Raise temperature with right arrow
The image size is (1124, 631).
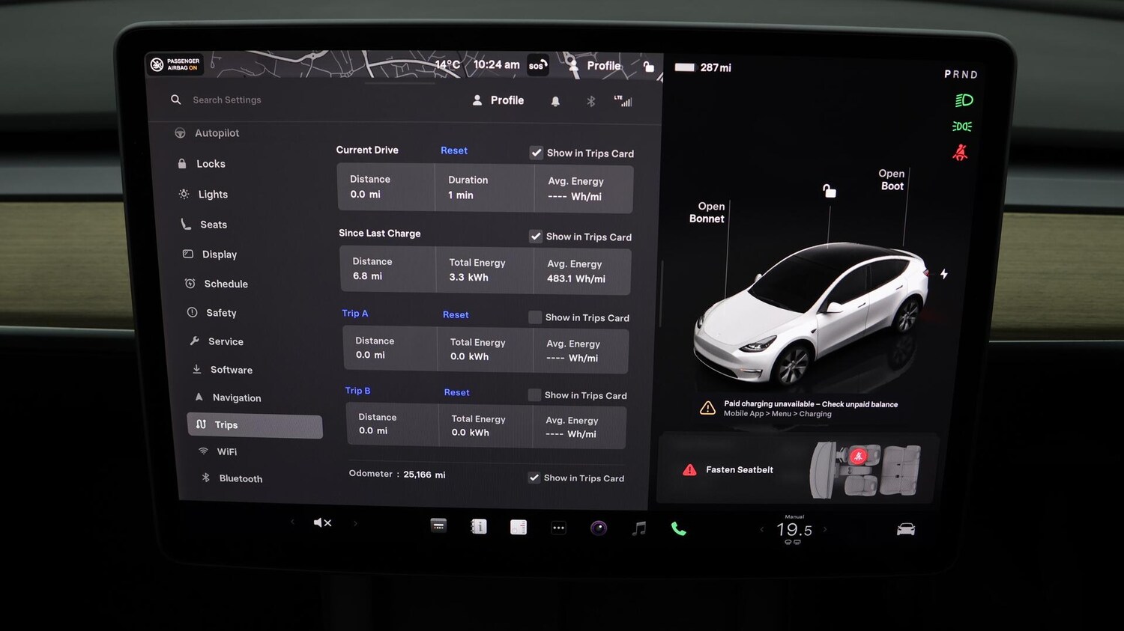click(x=825, y=529)
